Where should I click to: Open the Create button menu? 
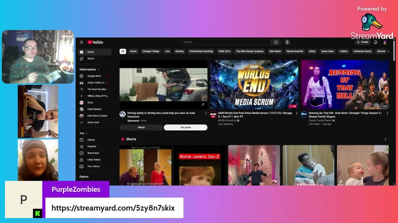pos(362,42)
